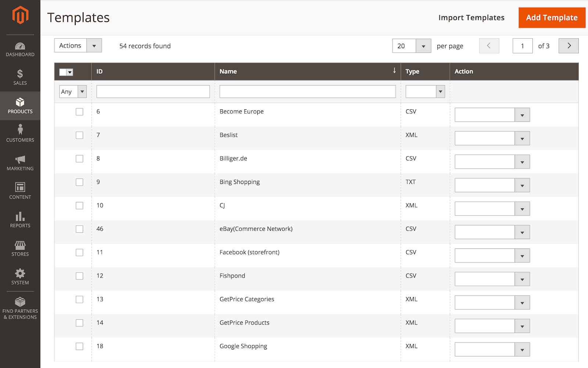
Task: Select checkbox for Bing Shopping row
Action: click(x=79, y=182)
